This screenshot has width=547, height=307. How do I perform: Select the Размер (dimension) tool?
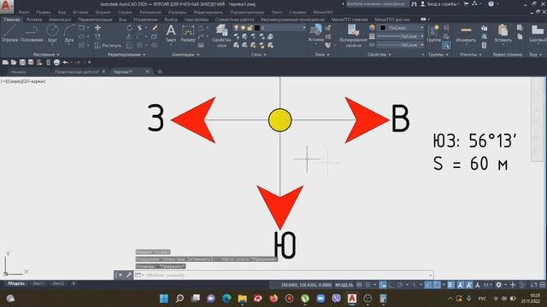pos(188,33)
